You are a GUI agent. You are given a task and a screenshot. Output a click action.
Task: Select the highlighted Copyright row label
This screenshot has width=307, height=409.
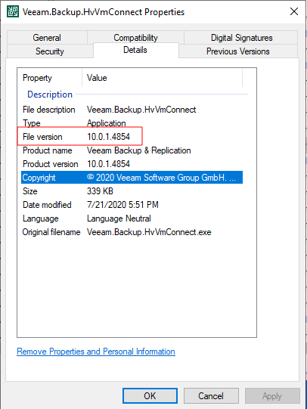39,178
